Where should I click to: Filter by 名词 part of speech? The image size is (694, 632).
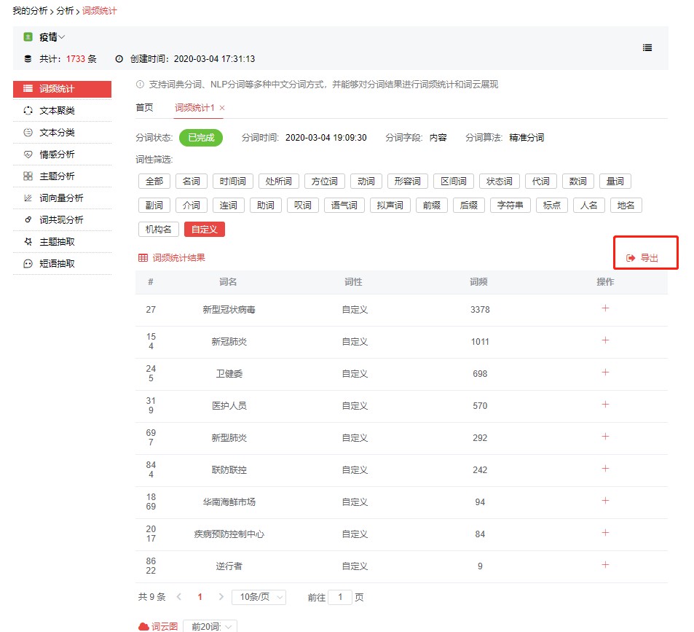pos(192,182)
